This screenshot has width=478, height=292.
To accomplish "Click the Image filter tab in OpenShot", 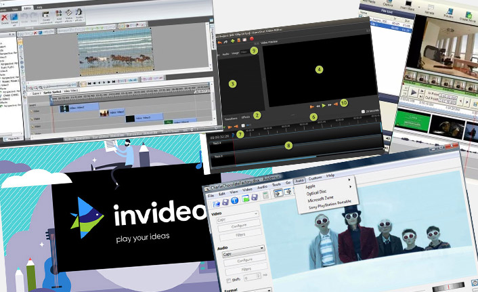I will [x=236, y=53].
